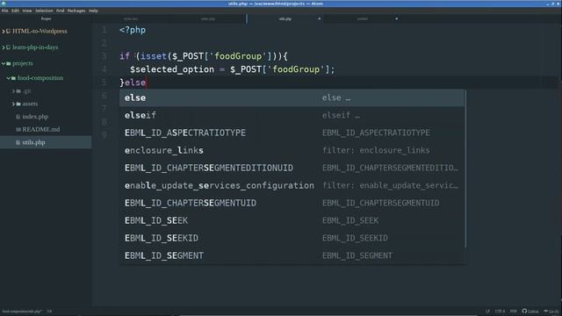The width and height of the screenshot is (562, 316).
Task: Click the file path in status bar
Action: [22, 312]
